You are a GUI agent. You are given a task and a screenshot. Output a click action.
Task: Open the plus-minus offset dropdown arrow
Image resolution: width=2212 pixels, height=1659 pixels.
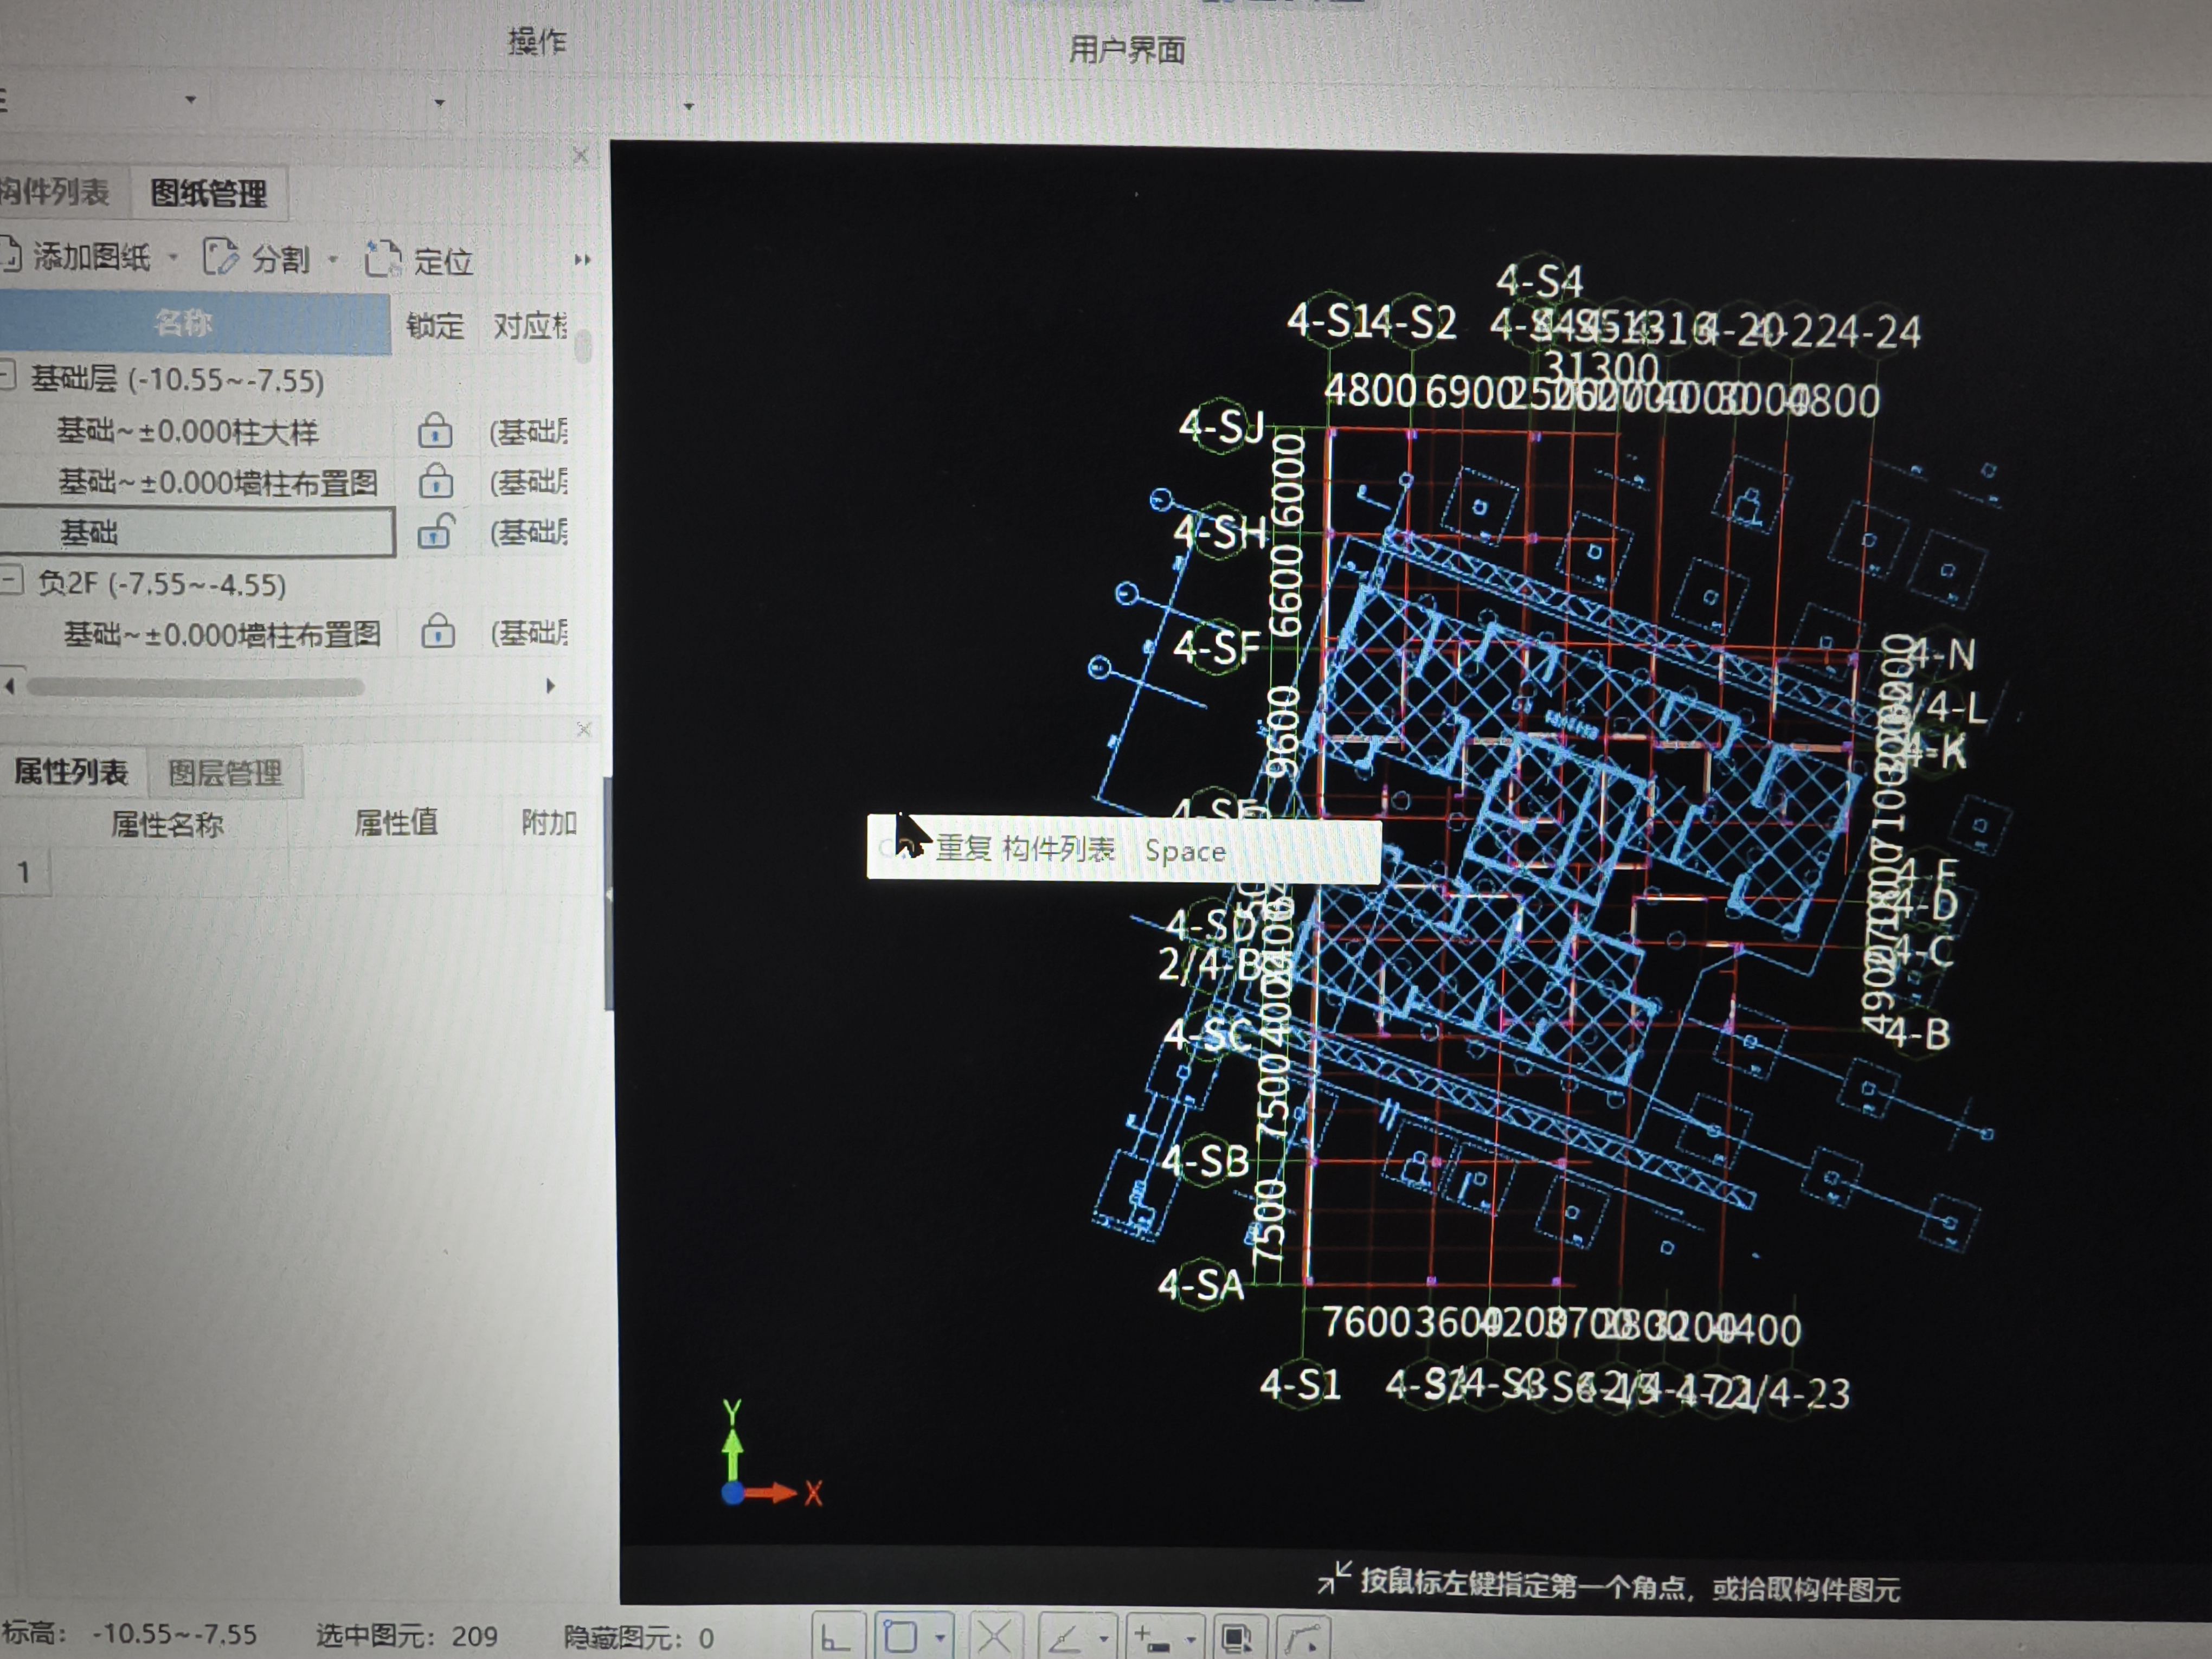[1191, 1639]
